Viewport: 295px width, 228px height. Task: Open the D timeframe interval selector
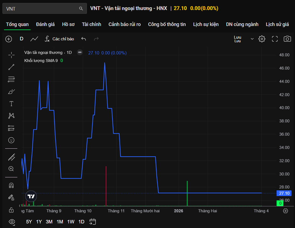pos(22,39)
